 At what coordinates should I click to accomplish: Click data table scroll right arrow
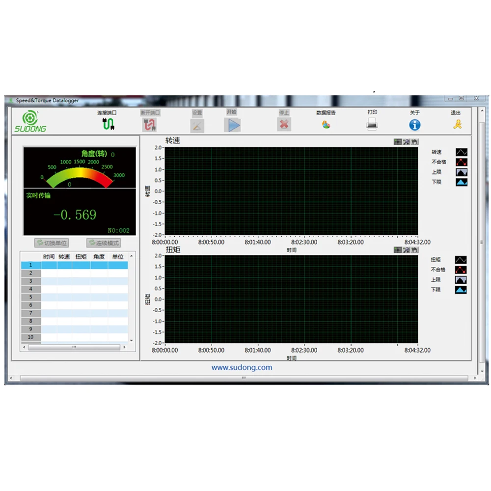coord(124,347)
